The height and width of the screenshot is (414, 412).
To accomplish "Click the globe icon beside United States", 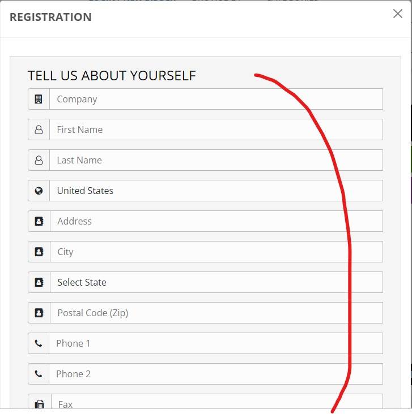I will (x=39, y=191).
